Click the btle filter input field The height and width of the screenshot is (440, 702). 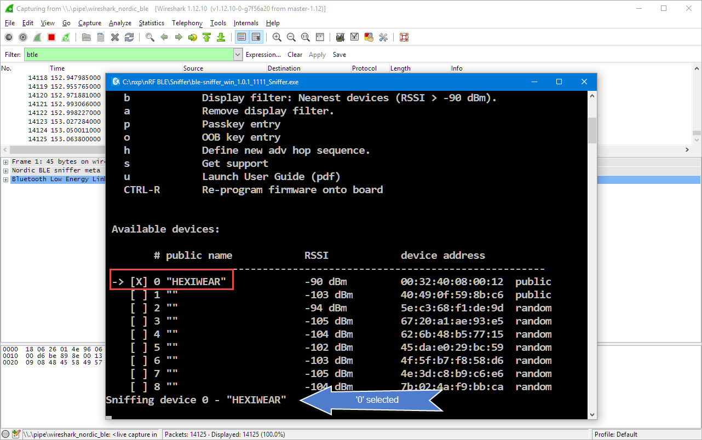(129, 55)
